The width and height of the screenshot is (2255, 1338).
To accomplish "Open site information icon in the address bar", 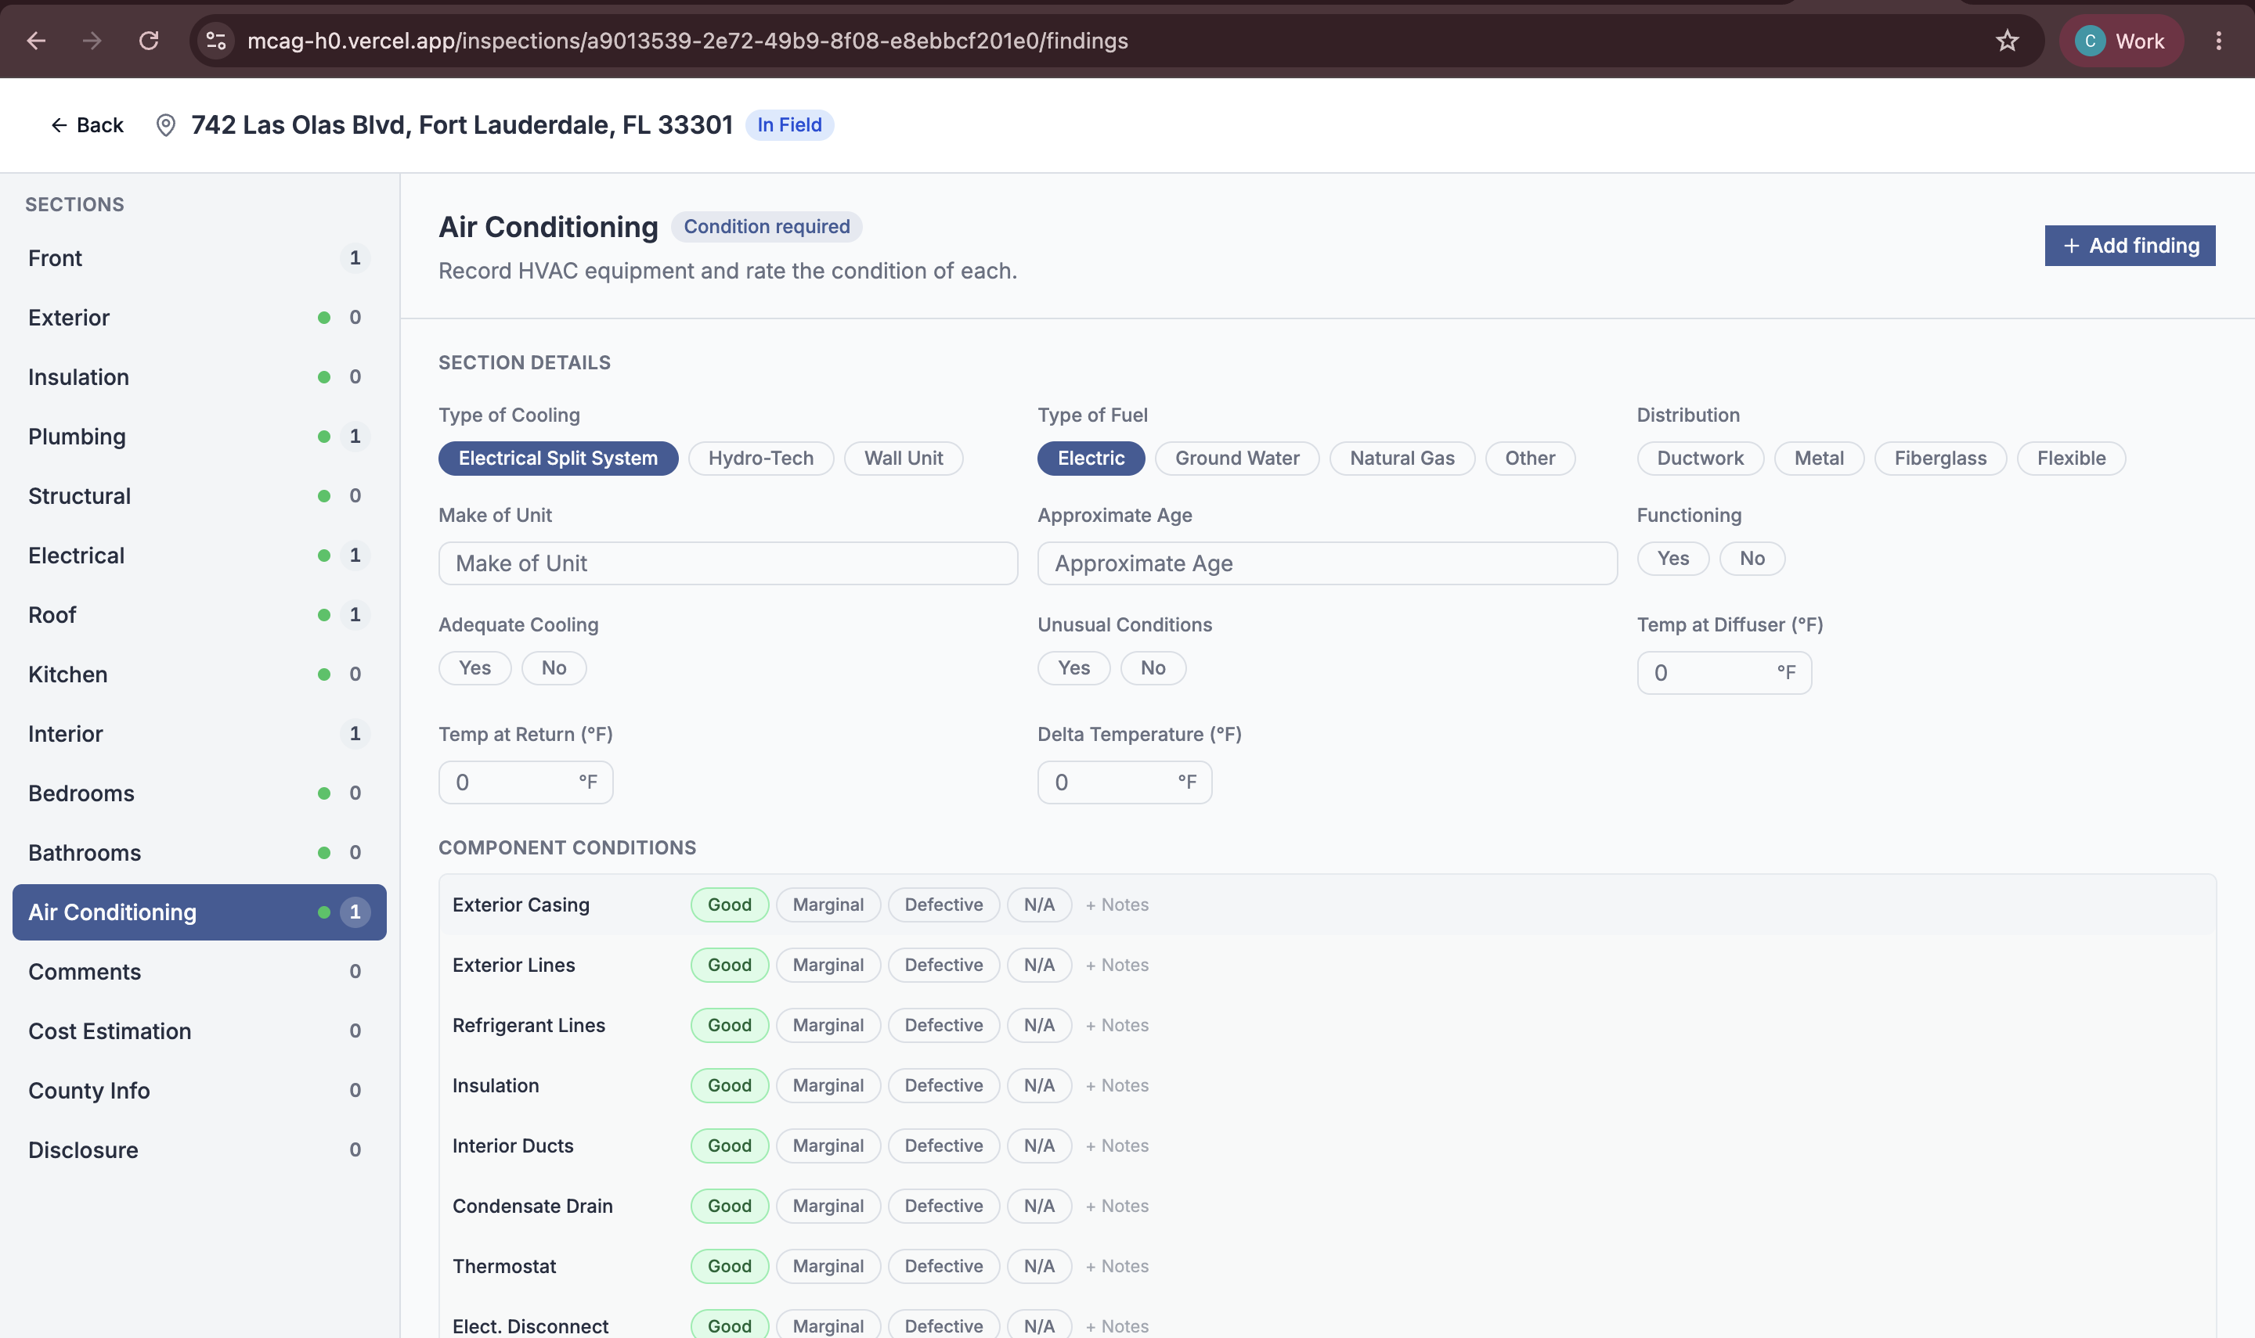I will point(216,41).
